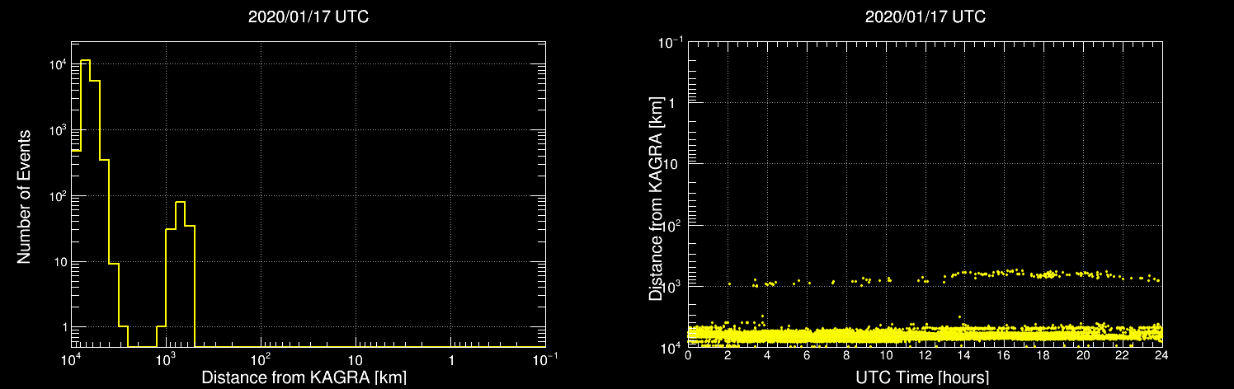This screenshot has width=1234, height=389.
Task: Click the right plot title "2020/01/17 UTC"
Action: (925, 16)
